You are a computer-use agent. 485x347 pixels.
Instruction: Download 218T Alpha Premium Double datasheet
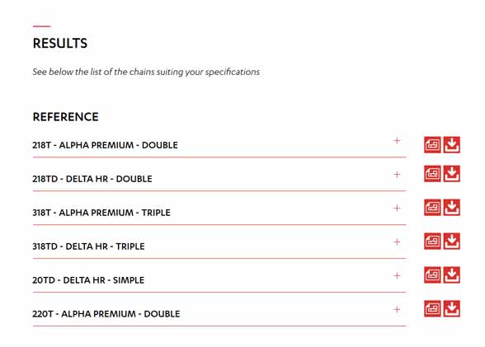(x=452, y=144)
